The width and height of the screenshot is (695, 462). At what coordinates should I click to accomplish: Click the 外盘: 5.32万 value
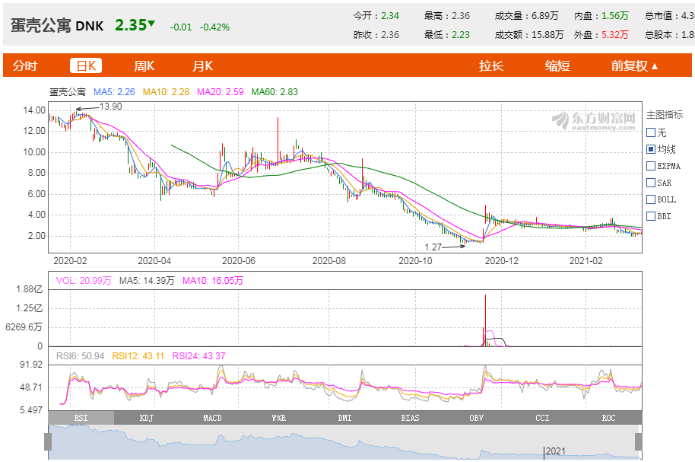pyautogui.click(x=601, y=34)
